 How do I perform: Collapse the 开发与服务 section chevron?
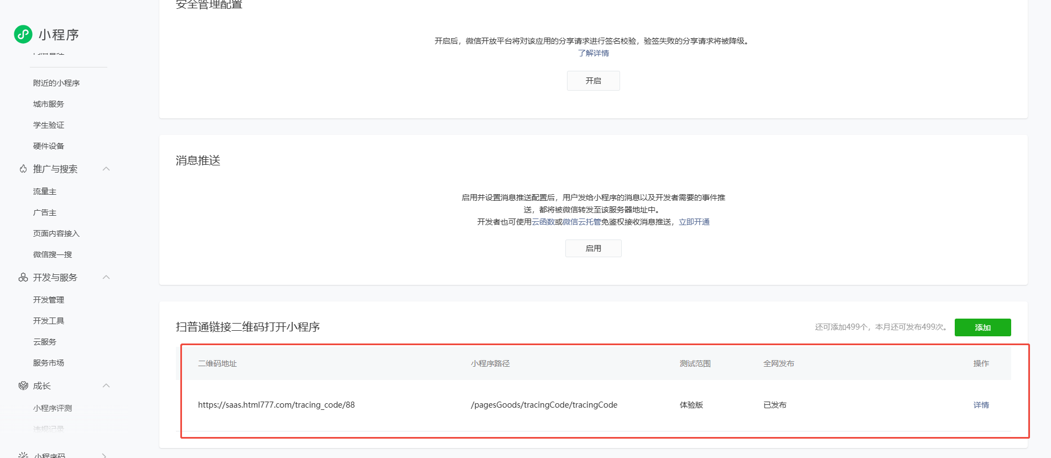(106, 277)
